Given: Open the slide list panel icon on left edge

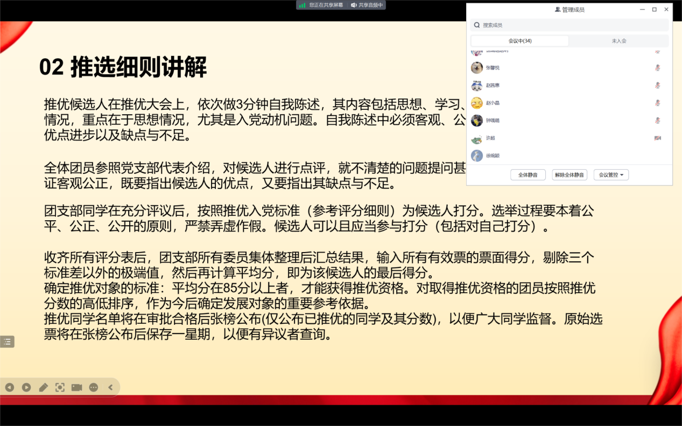Looking at the screenshot, I should pos(7,341).
